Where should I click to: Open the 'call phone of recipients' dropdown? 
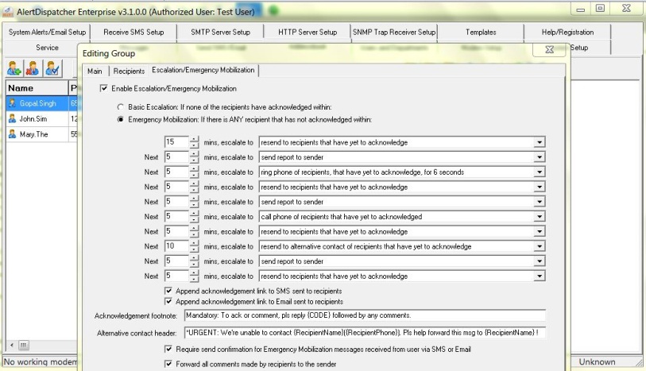[539, 217]
